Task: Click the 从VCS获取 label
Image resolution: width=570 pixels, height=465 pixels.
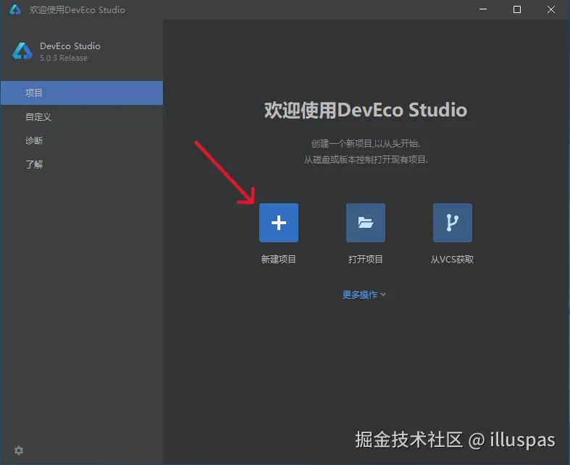Action: [452, 259]
